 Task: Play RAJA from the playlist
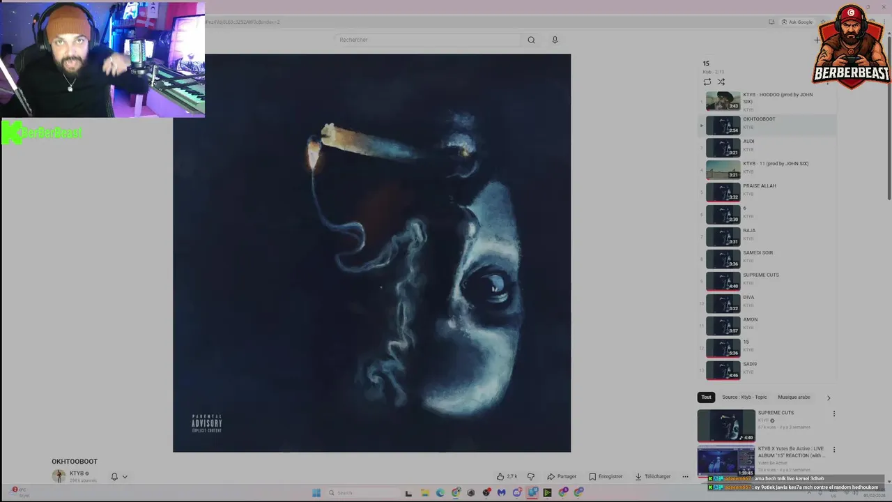[x=767, y=236]
